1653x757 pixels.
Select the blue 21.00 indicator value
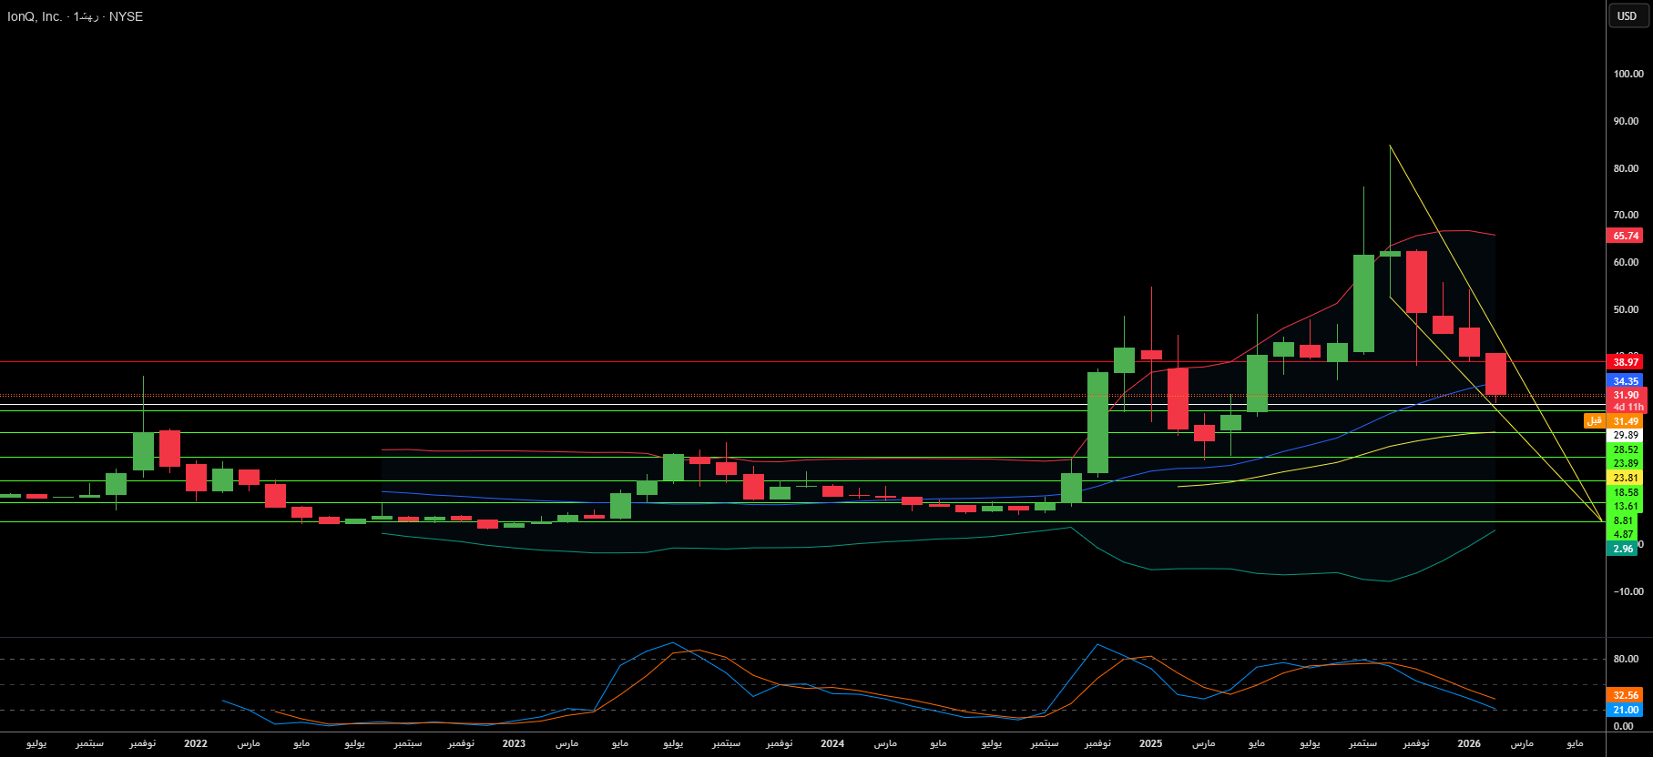1626,710
